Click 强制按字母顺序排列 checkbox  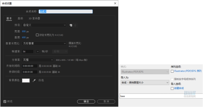172,79
